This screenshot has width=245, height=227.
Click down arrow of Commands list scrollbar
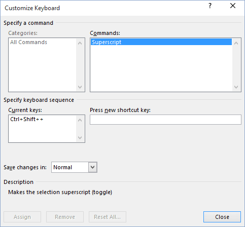pyautogui.click(x=236, y=87)
